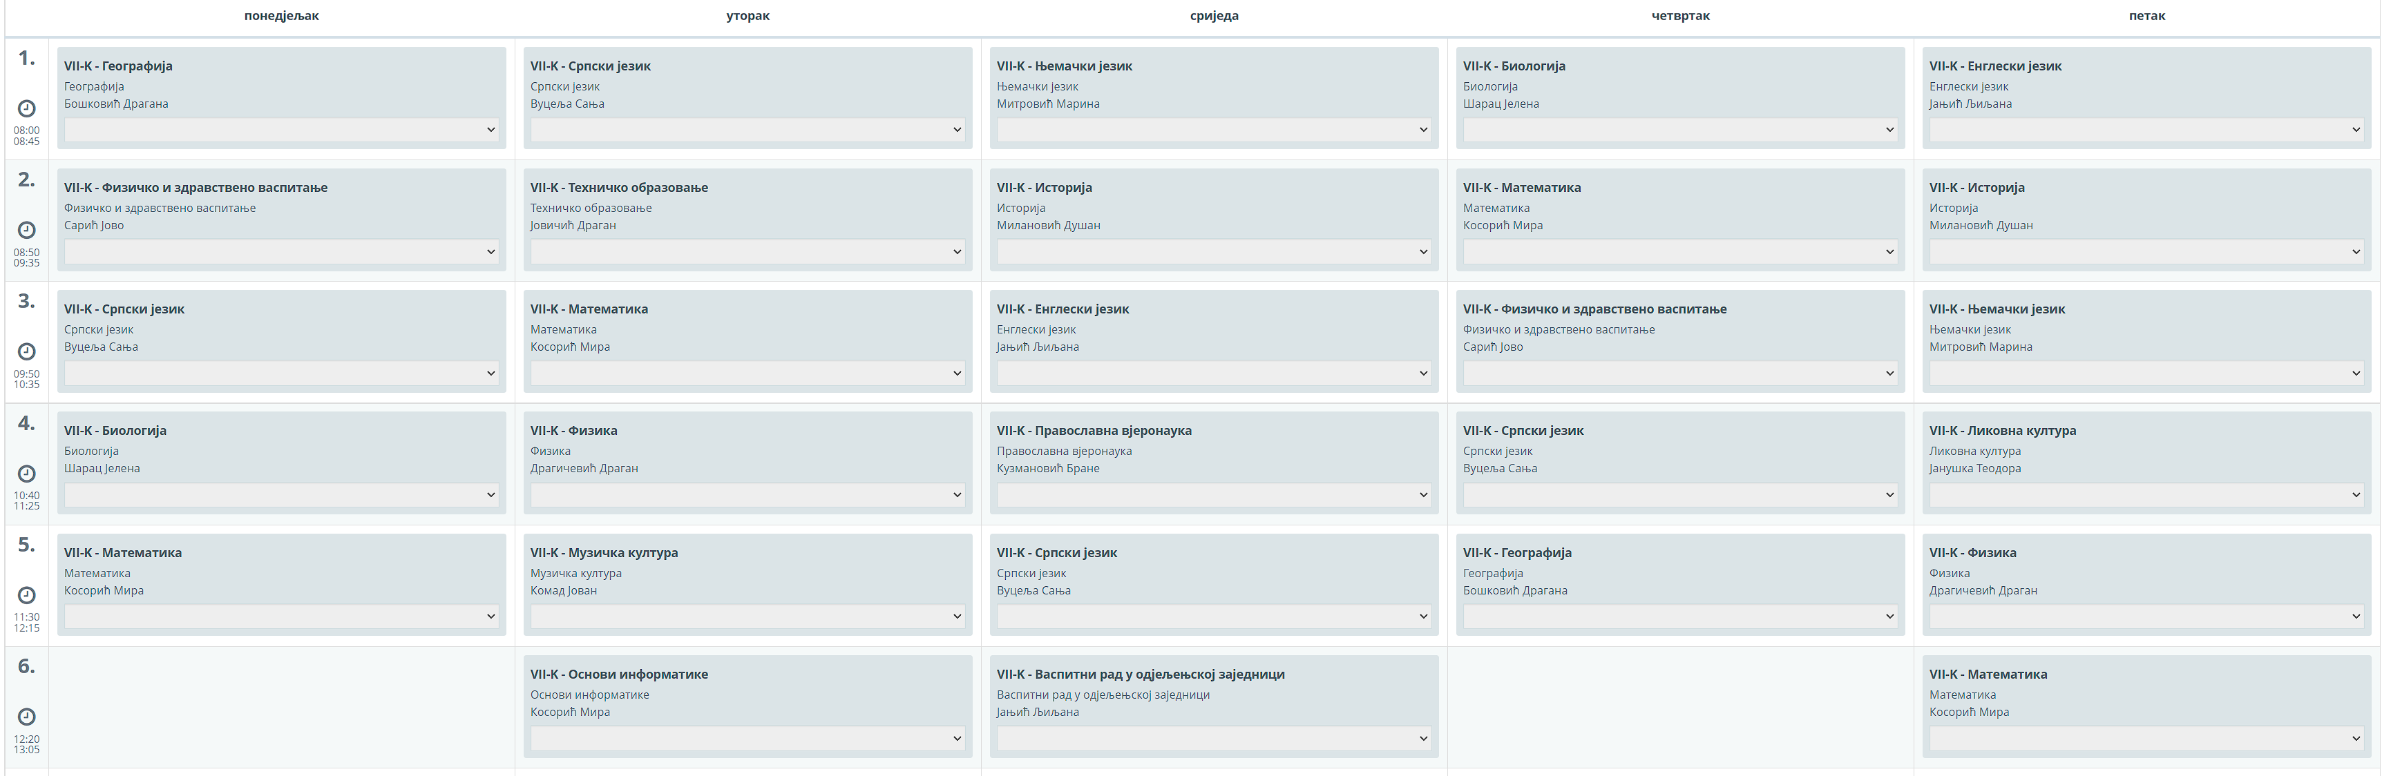Open dropdown under Thursday's Биологија first period
Screen dimensions: 2391x776
1680,130
